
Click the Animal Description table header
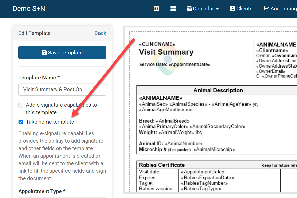point(218,90)
